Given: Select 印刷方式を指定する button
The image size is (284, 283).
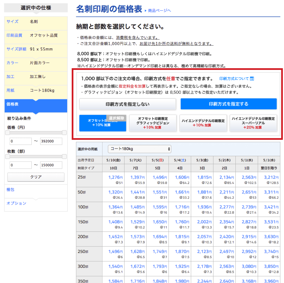Looking at the screenshot, I should [228, 104].
